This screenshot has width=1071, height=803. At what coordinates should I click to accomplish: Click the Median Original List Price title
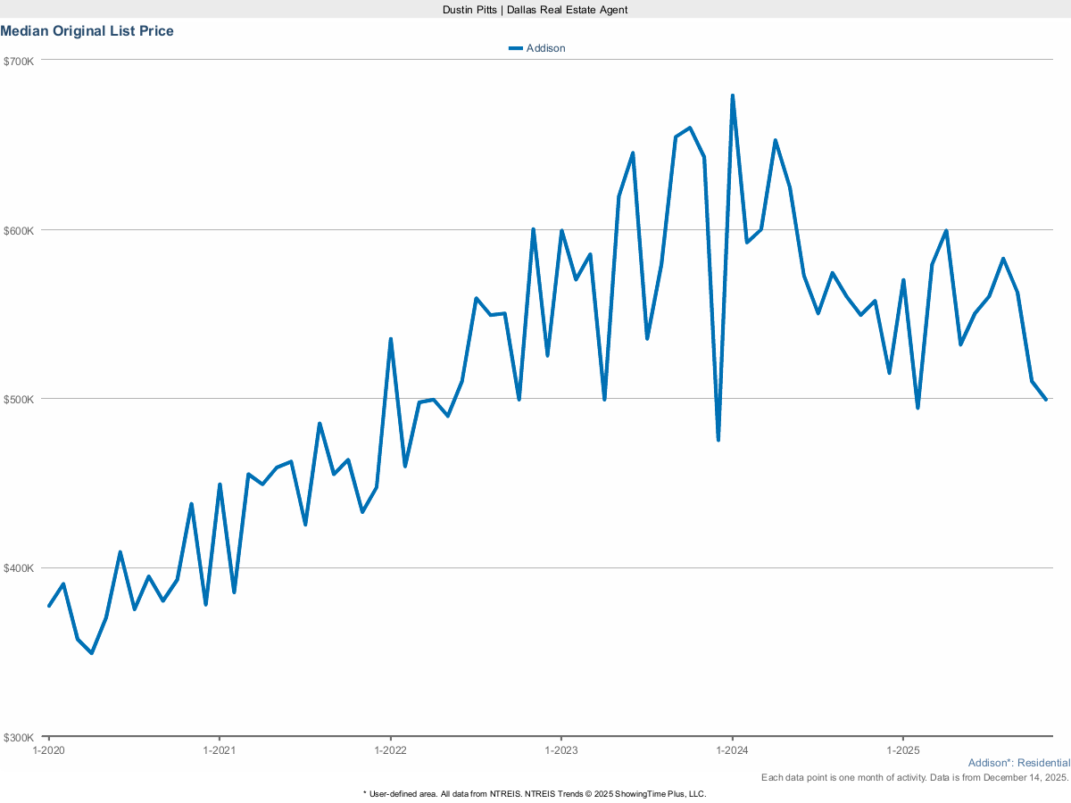coord(87,31)
